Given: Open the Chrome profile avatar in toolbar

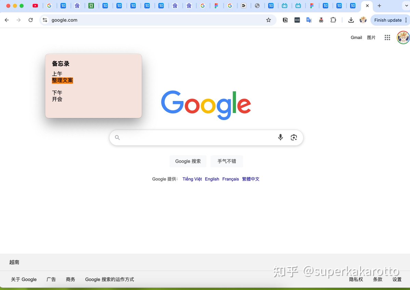Looking at the screenshot, I should tap(363, 20).
